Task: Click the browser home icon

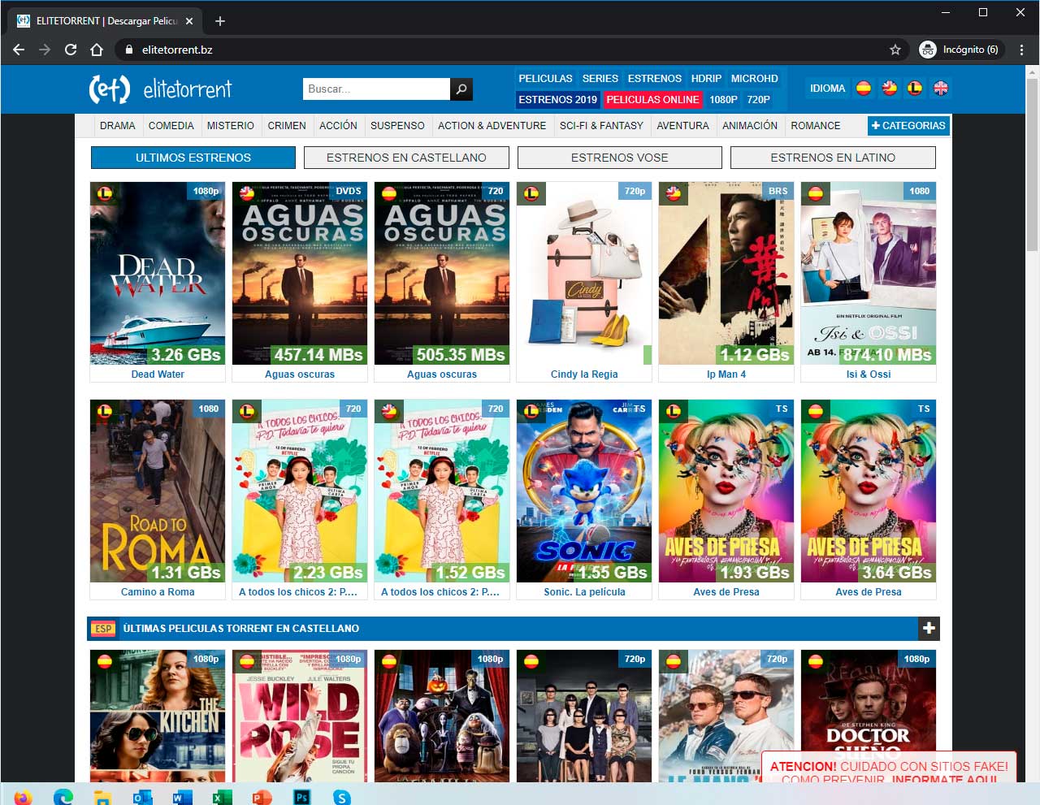Action: pos(97,50)
